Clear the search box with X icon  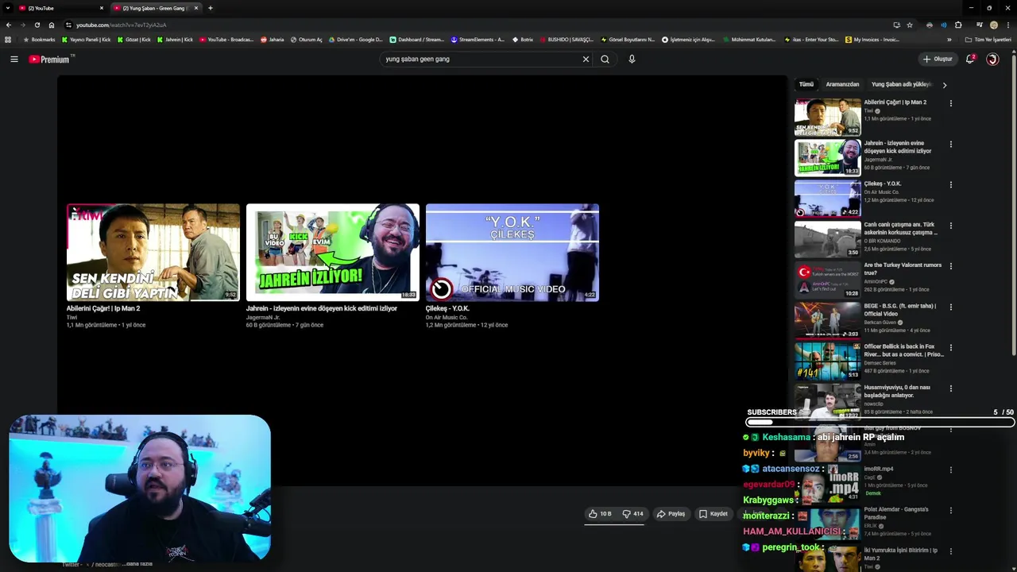pos(586,59)
